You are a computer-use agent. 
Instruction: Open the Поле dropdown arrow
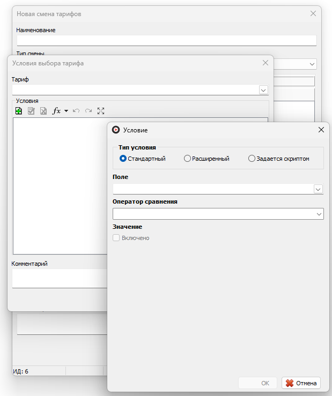click(318, 189)
